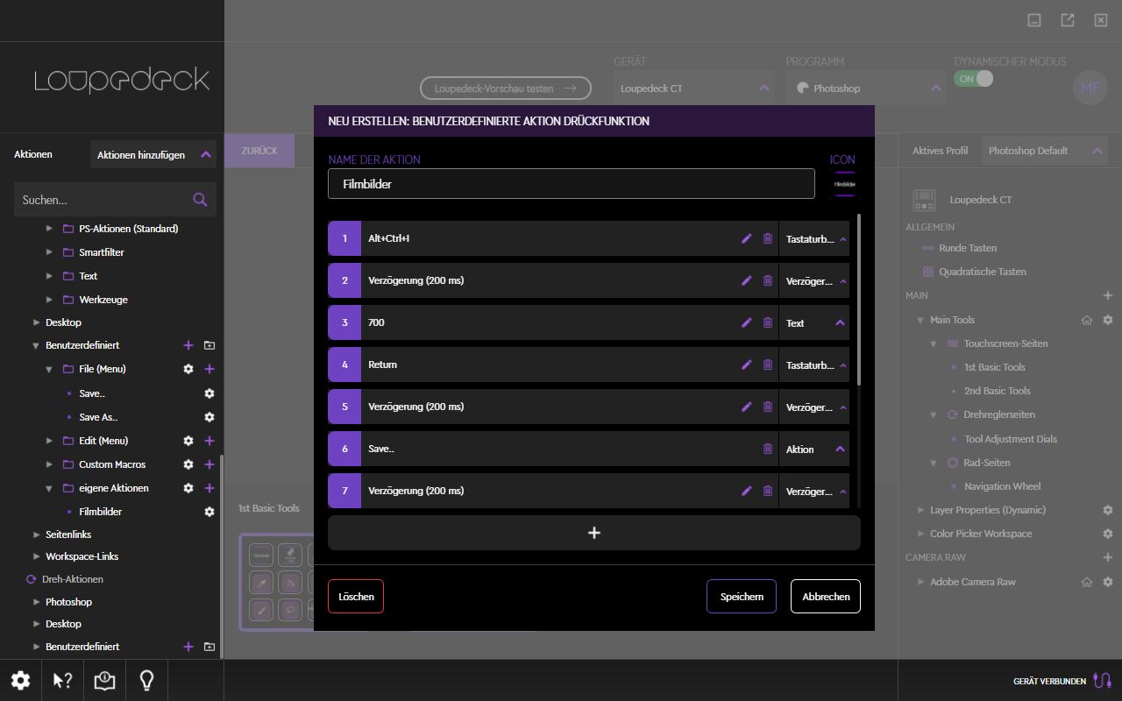The image size is (1122, 701).
Task: Select the Filmbilder action in tree
Action: coord(100,512)
